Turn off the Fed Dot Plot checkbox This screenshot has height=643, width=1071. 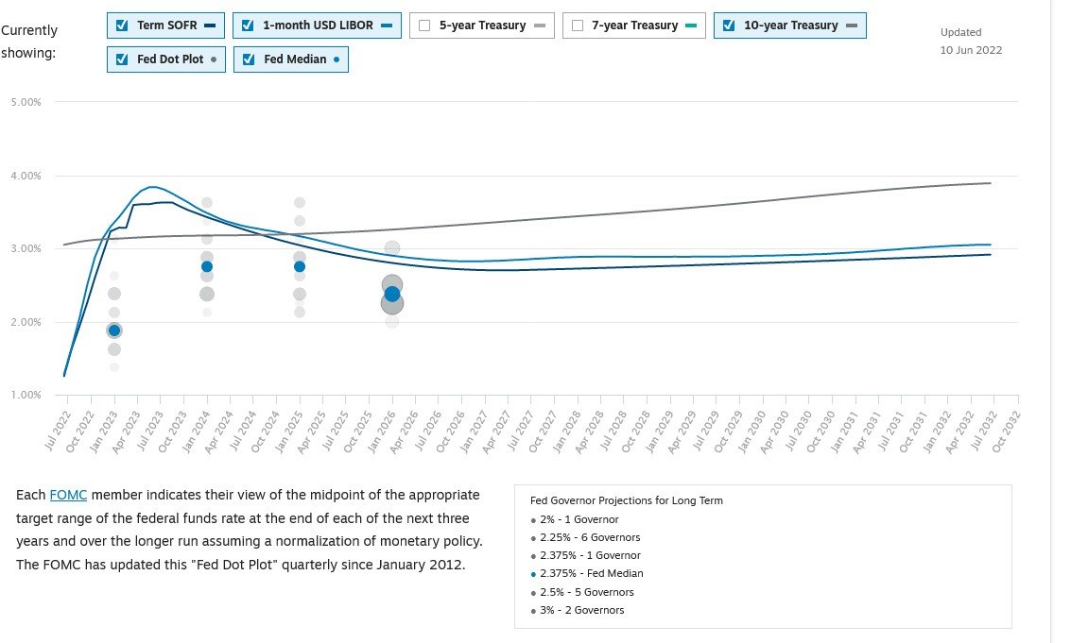click(122, 59)
